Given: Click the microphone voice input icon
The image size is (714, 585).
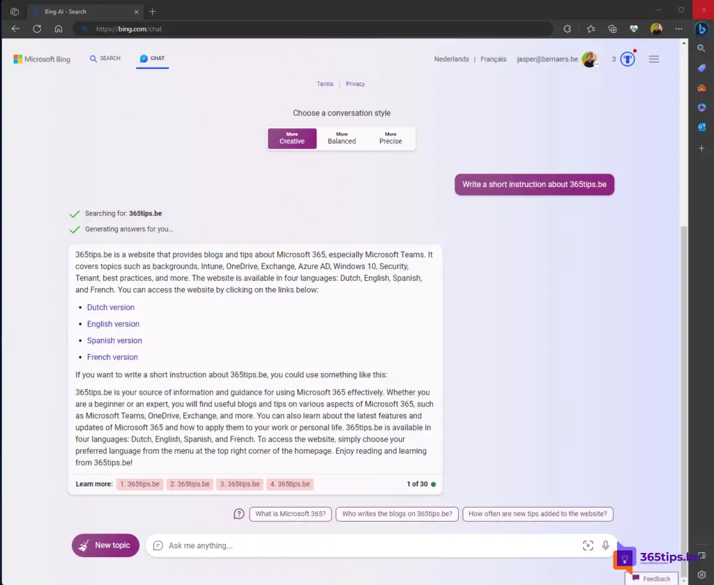Looking at the screenshot, I should point(605,545).
